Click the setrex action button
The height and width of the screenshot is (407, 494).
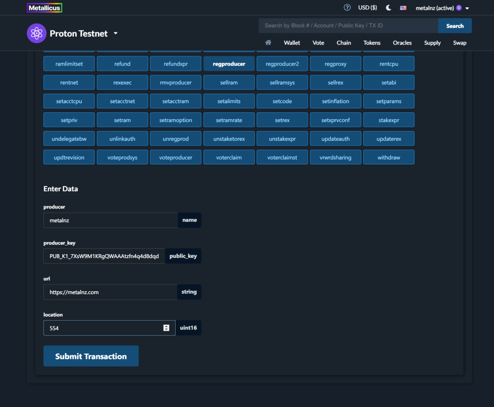(282, 120)
